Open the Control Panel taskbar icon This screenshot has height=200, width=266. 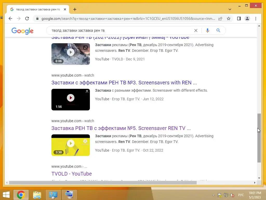[x=53, y=195]
